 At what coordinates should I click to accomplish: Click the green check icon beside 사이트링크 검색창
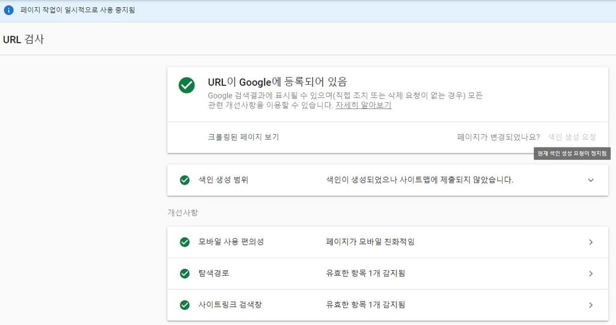(184, 305)
